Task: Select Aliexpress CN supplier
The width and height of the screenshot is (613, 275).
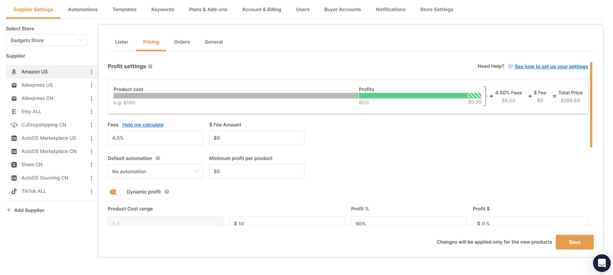Action: point(37,98)
